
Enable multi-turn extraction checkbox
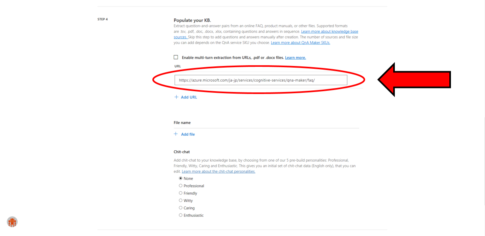176,57
